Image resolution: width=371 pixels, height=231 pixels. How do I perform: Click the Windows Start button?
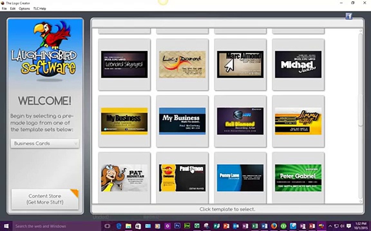[6, 226]
